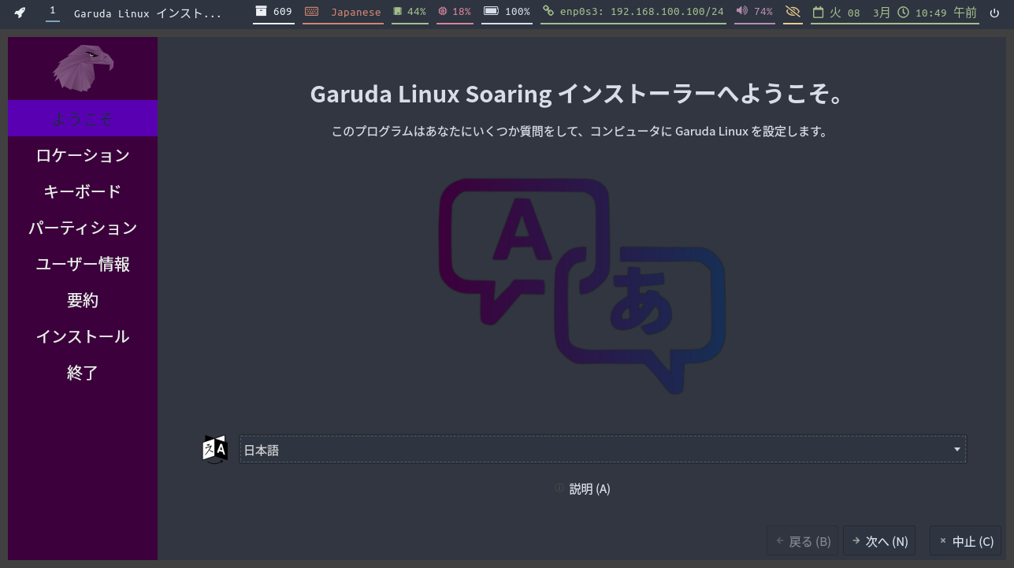Image resolution: width=1014 pixels, height=568 pixels.
Task: Click the Japanese keyboard layout indicator
Action: coord(343,12)
